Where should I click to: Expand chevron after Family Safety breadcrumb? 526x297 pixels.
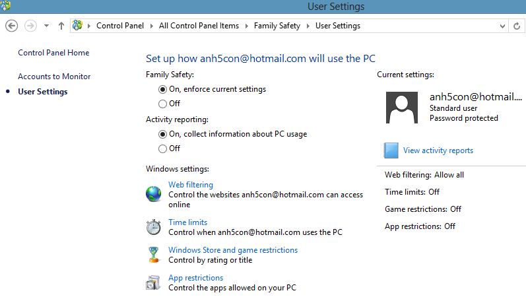click(308, 26)
